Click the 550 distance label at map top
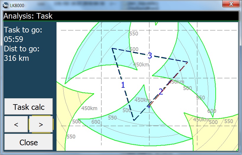 click(x=134, y=34)
